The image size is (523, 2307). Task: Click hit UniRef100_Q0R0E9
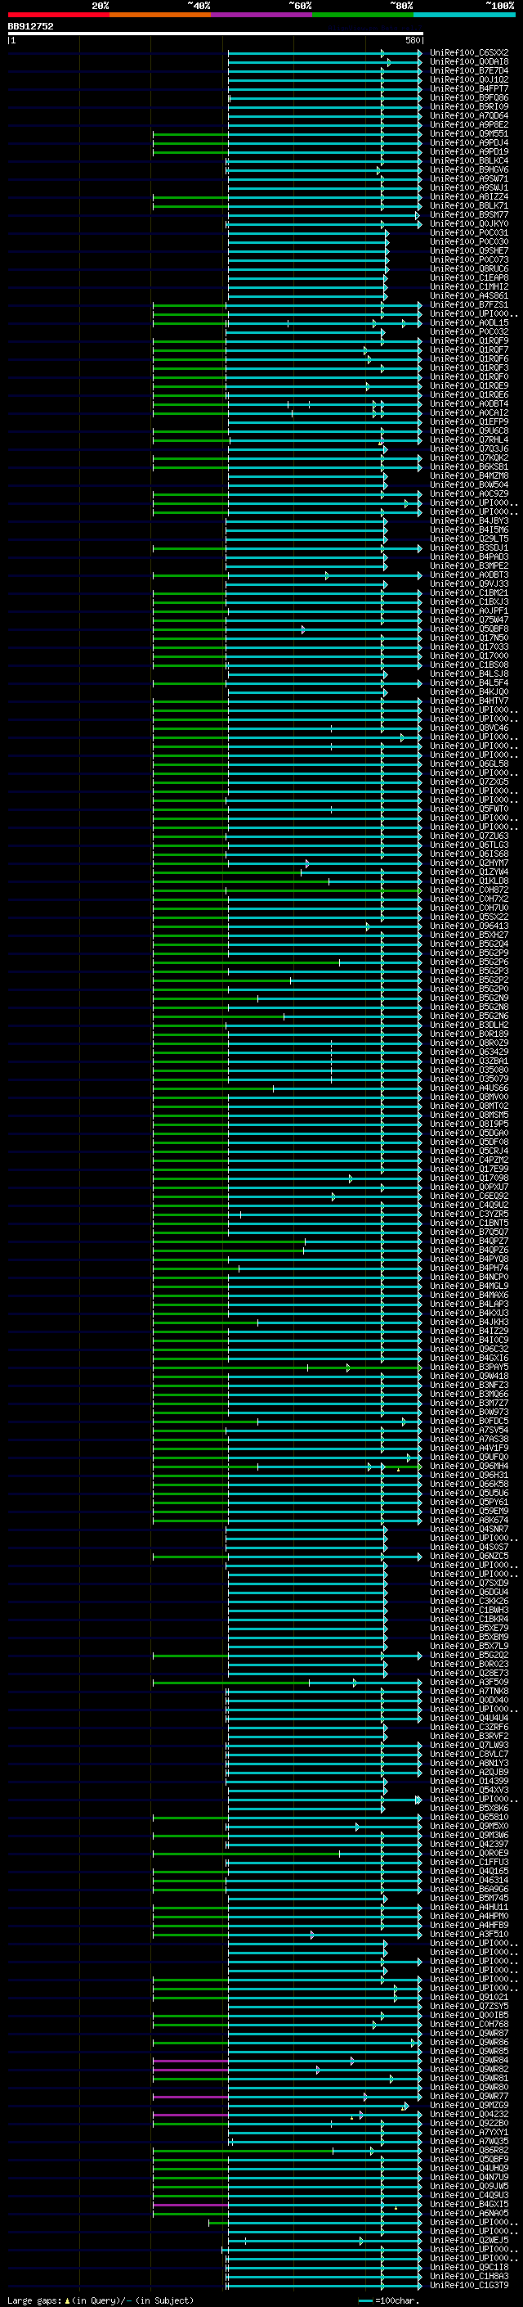(469, 1853)
